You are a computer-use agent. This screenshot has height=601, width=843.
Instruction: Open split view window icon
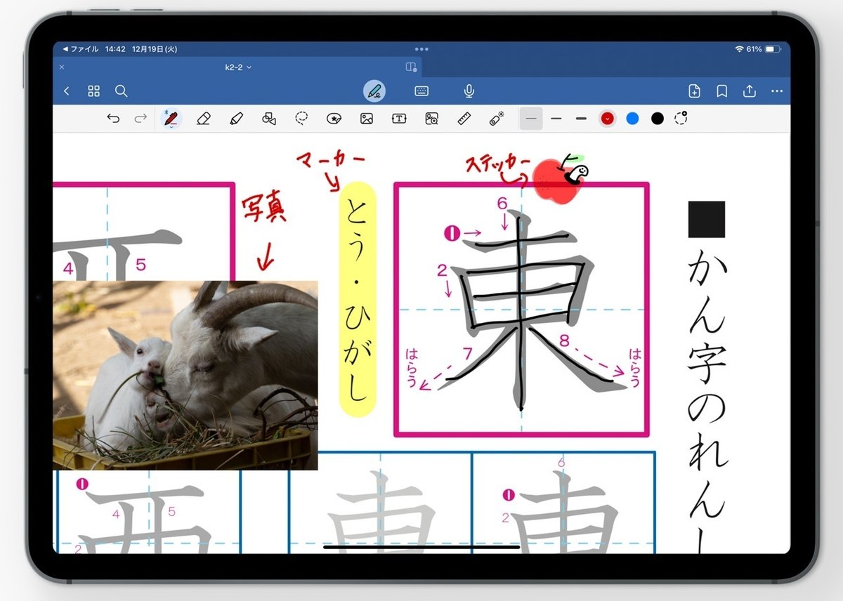(411, 67)
